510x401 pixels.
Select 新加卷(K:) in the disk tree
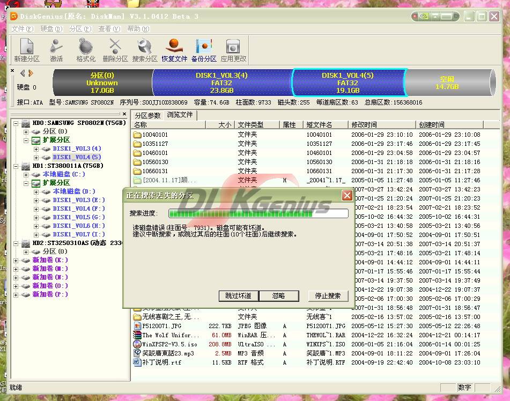[50, 260]
